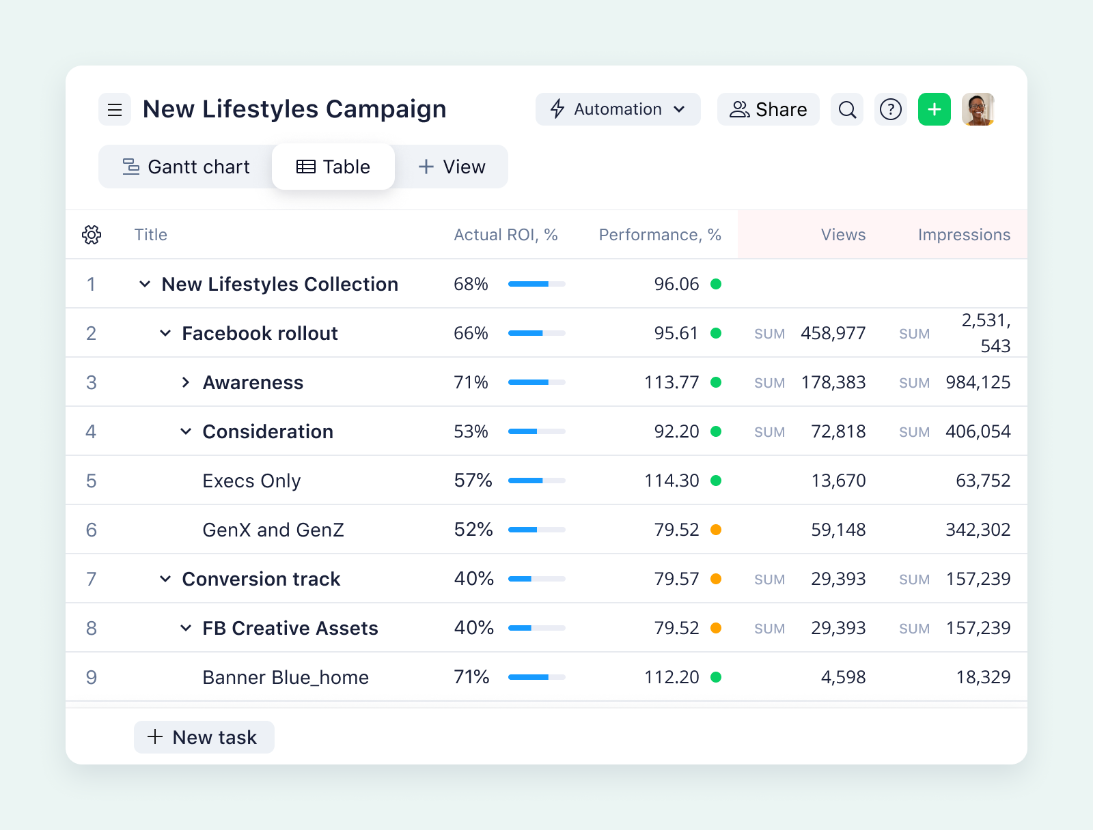This screenshot has width=1093, height=830.
Task: Open the hamburger menu beside the campaign title
Action: 114,109
